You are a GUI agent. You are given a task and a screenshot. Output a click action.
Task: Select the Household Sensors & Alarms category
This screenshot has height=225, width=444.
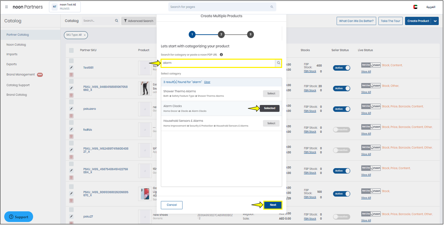[x=271, y=123]
